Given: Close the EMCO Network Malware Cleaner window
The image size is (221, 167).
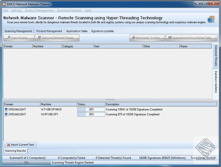Looking at the screenshot, I should tap(213, 3).
